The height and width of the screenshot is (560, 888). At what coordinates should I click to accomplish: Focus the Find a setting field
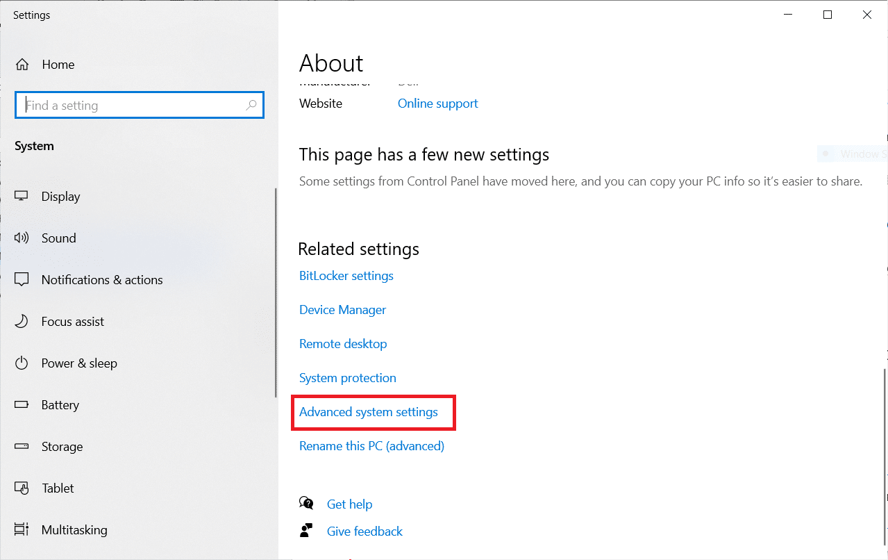click(x=132, y=106)
